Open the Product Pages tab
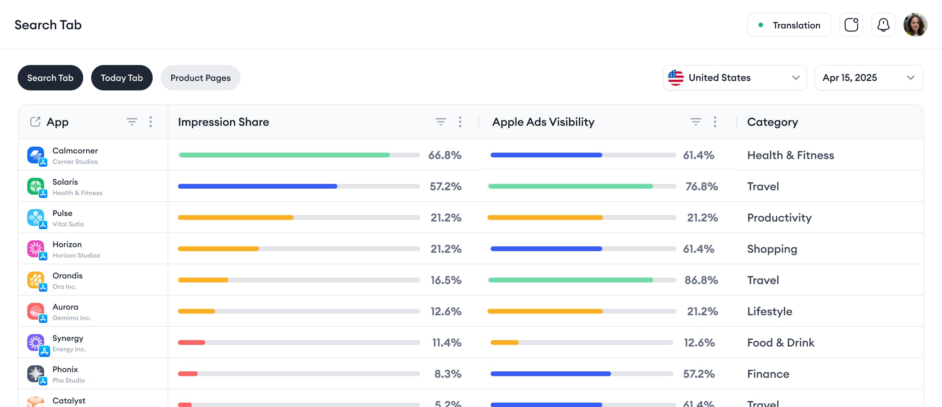The image size is (942, 407). click(x=200, y=78)
